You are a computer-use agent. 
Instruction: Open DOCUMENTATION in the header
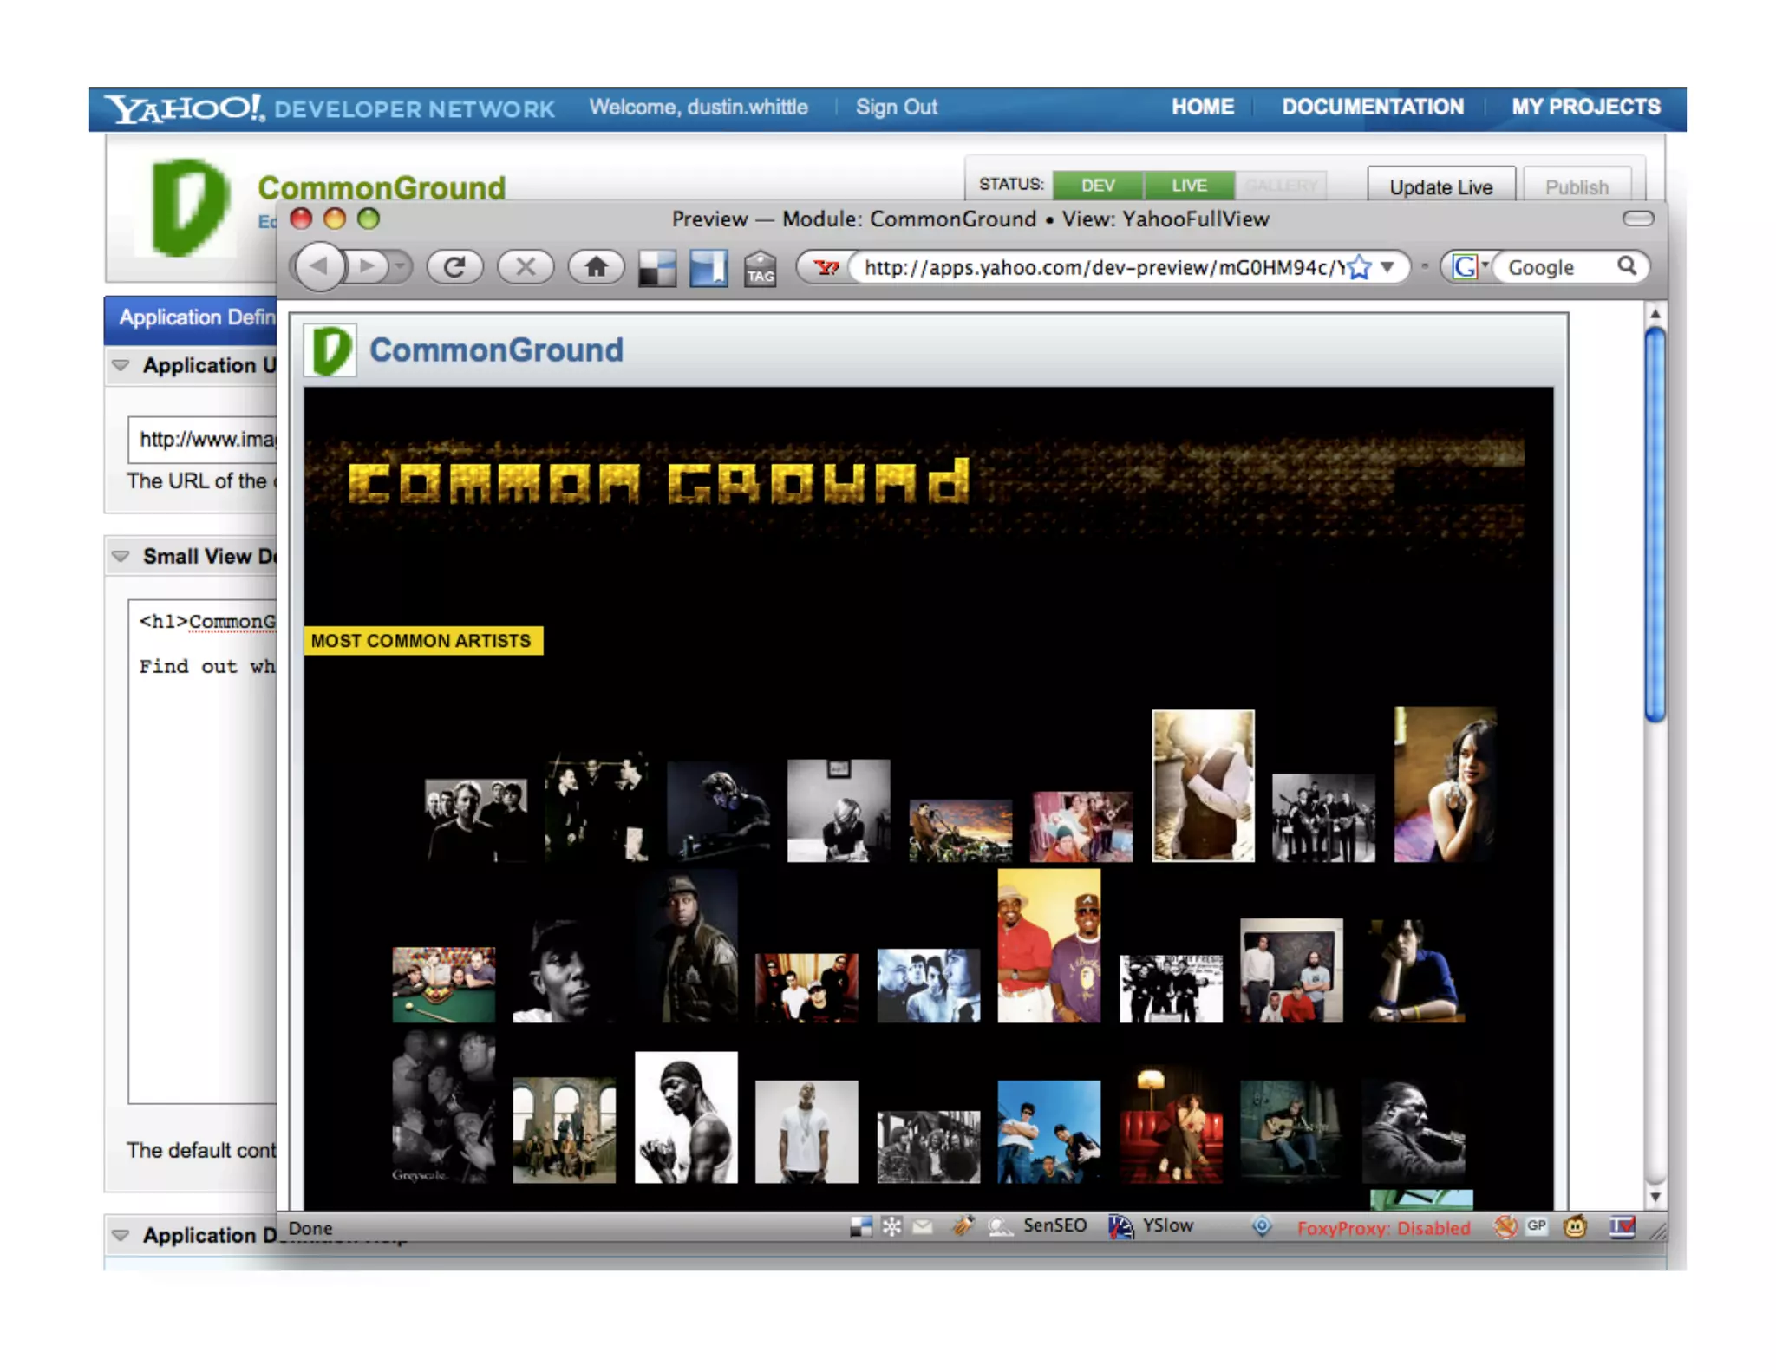[x=1373, y=107]
